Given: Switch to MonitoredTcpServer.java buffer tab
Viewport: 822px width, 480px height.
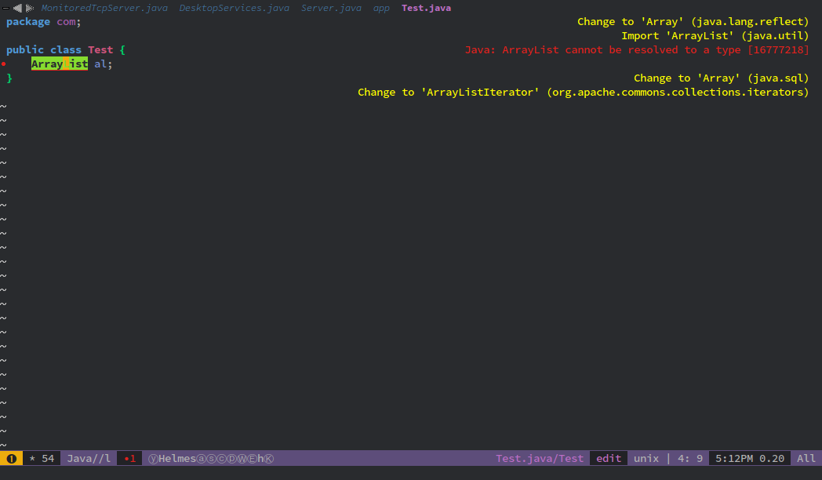Looking at the screenshot, I should 104,8.
